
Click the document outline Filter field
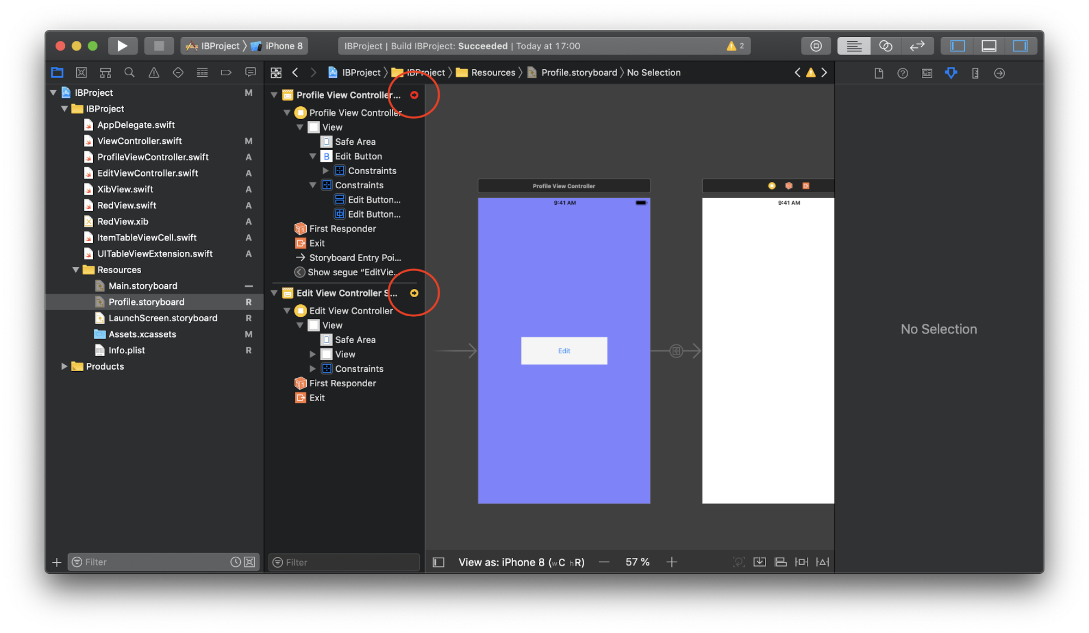coord(349,562)
